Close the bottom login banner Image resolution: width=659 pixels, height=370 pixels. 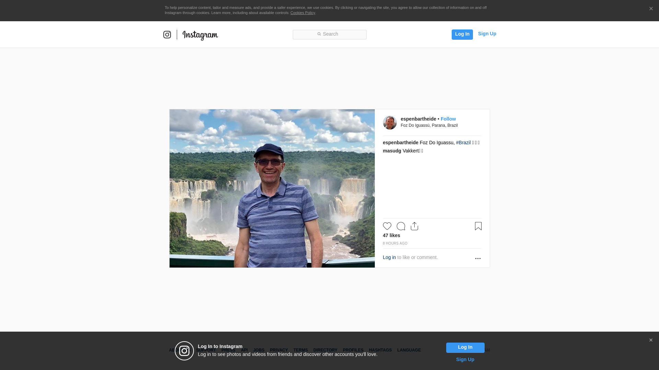[650, 340]
